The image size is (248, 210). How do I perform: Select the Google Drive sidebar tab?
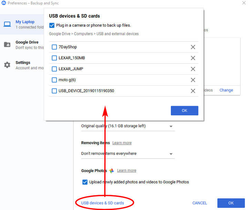[x=22, y=45]
